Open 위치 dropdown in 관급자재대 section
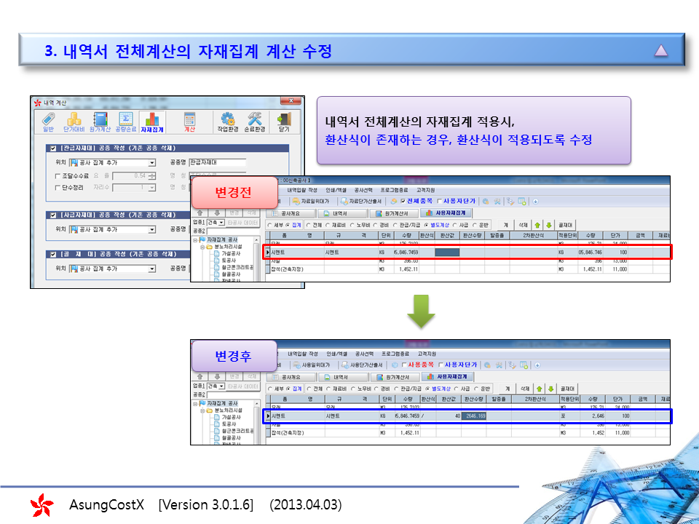 151,163
